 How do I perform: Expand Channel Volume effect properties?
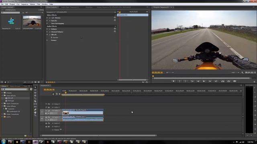click(x=47, y=32)
